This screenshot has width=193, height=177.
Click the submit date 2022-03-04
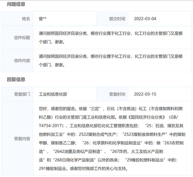coord(145,19)
